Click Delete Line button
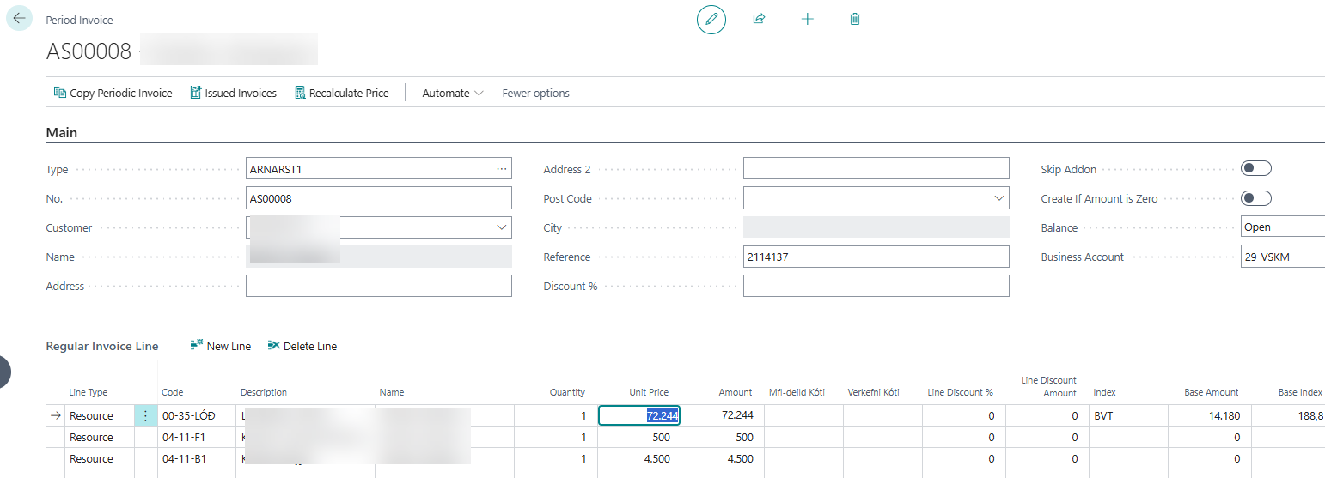The width and height of the screenshot is (1325, 478). [x=302, y=346]
